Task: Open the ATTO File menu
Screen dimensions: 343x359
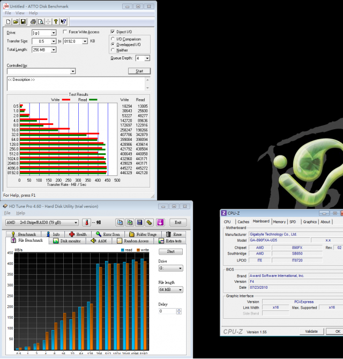Action: [x=8, y=13]
